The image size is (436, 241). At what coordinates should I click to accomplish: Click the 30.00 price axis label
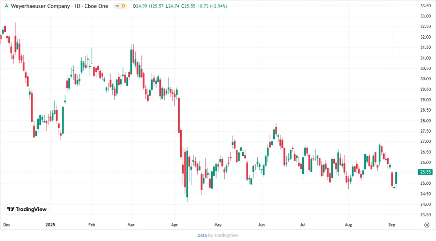pos(425,79)
